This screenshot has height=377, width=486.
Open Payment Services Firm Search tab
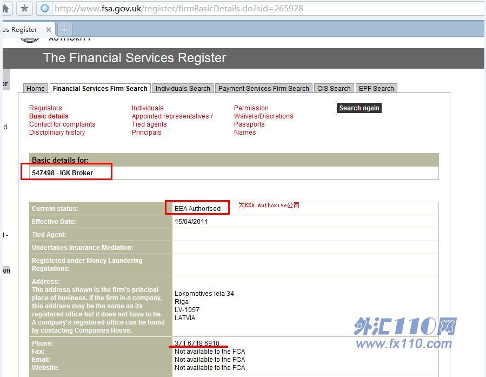pos(263,88)
